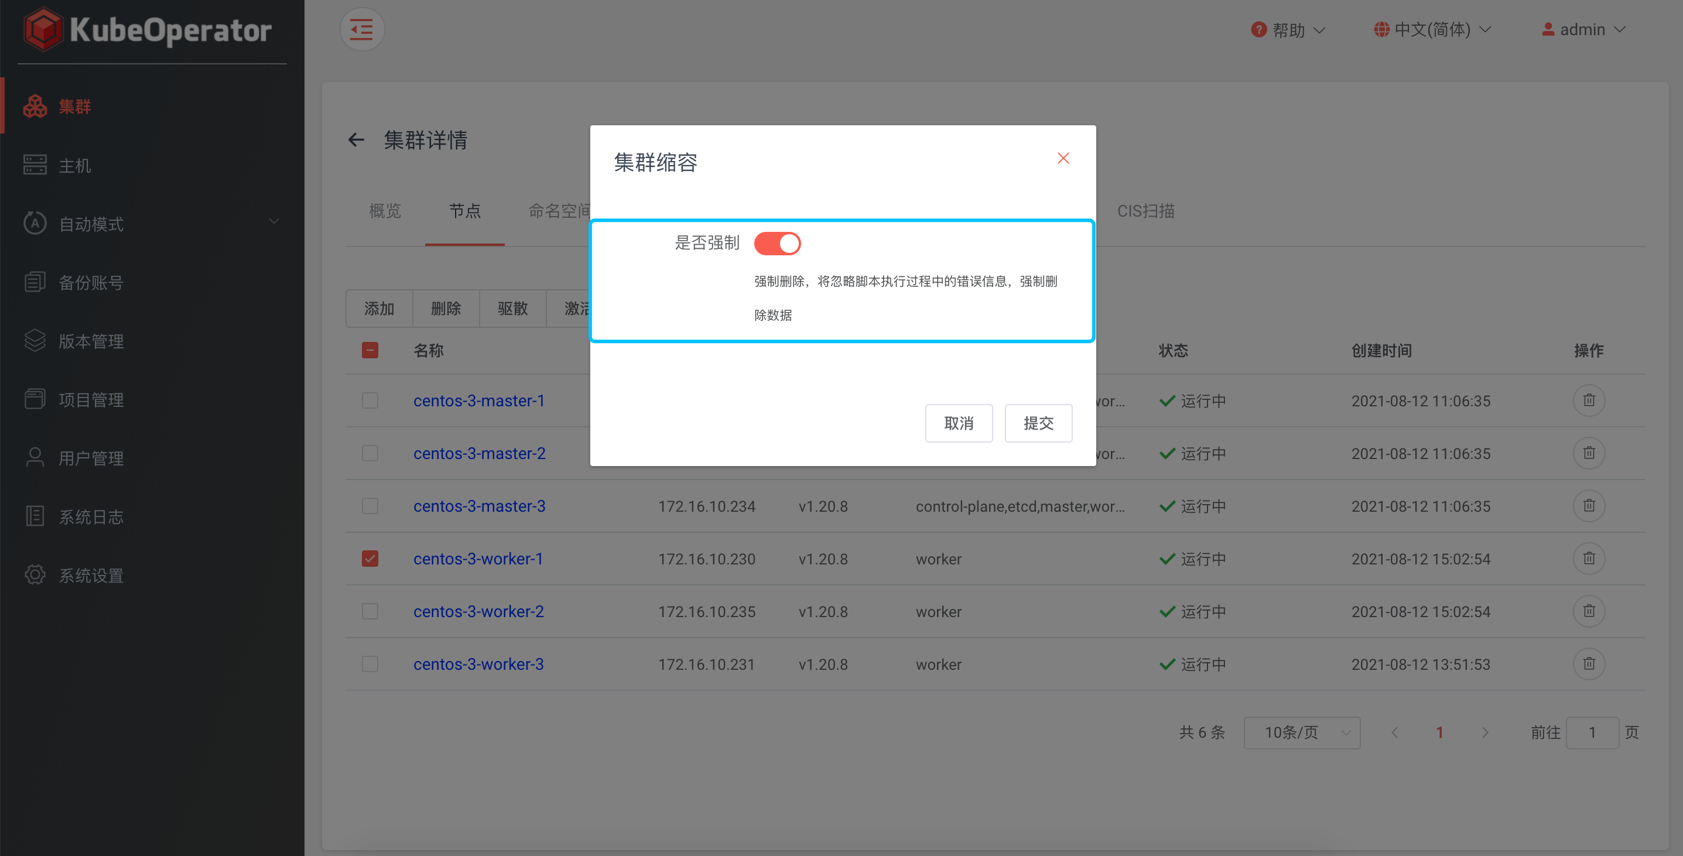The image size is (1683, 856).
Task: Check the centos-3-worker-3 row checkbox
Action: tap(370, 665)
